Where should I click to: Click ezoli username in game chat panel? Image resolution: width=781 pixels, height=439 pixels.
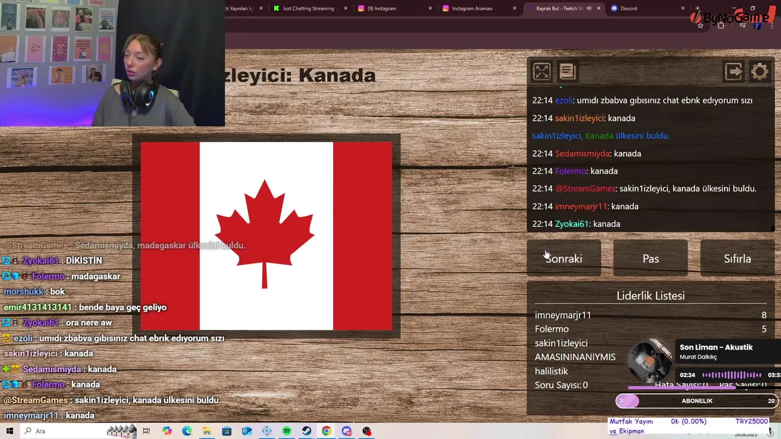point(564,101)
